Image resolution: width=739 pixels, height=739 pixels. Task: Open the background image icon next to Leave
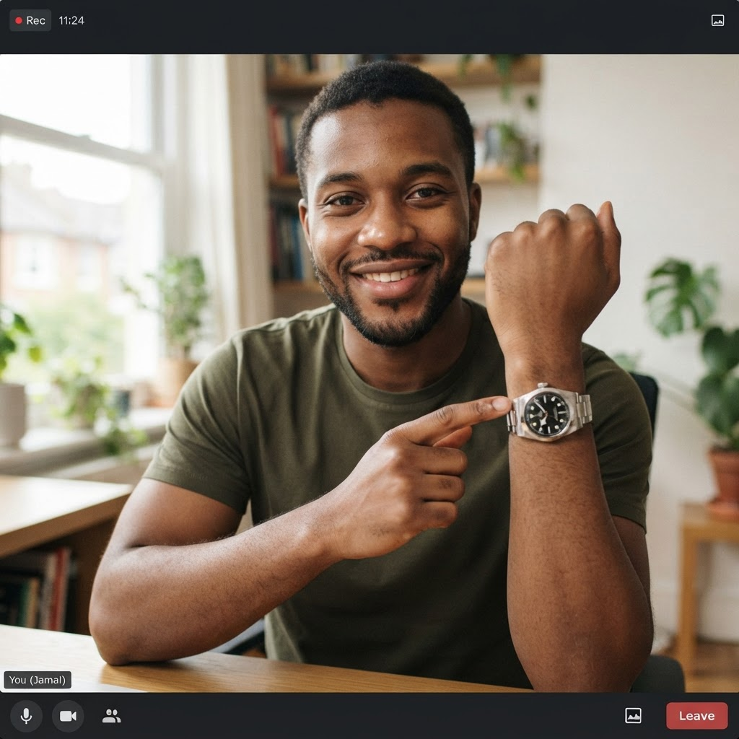click(x=633, y=715)
